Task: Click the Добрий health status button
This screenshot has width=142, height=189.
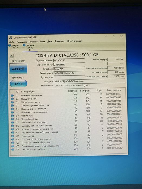Action: (18, 69)
